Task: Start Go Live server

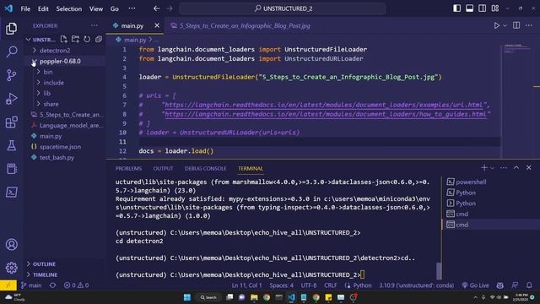Action: [x=475, y=285]
